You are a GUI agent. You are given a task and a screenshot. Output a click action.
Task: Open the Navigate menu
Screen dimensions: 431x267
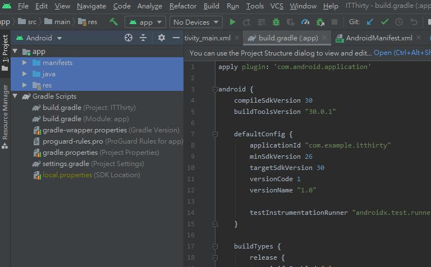91,6
